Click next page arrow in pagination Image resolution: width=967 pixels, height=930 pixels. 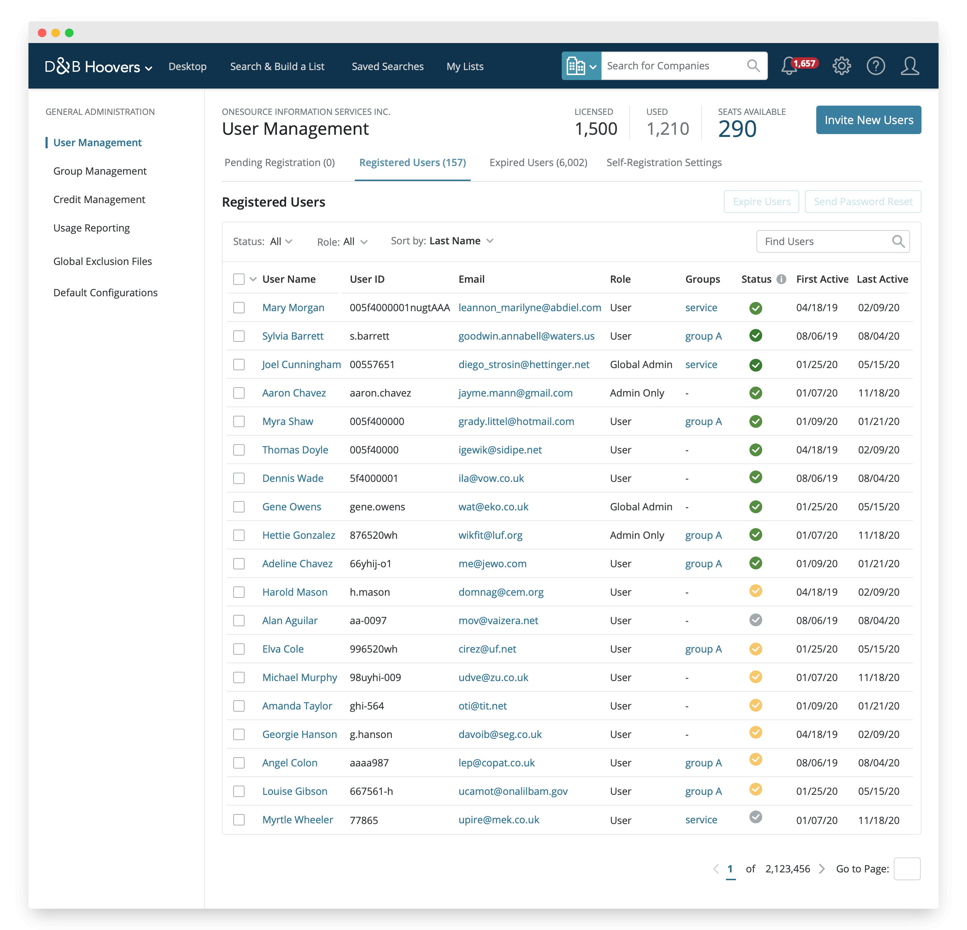coord(822,869)
